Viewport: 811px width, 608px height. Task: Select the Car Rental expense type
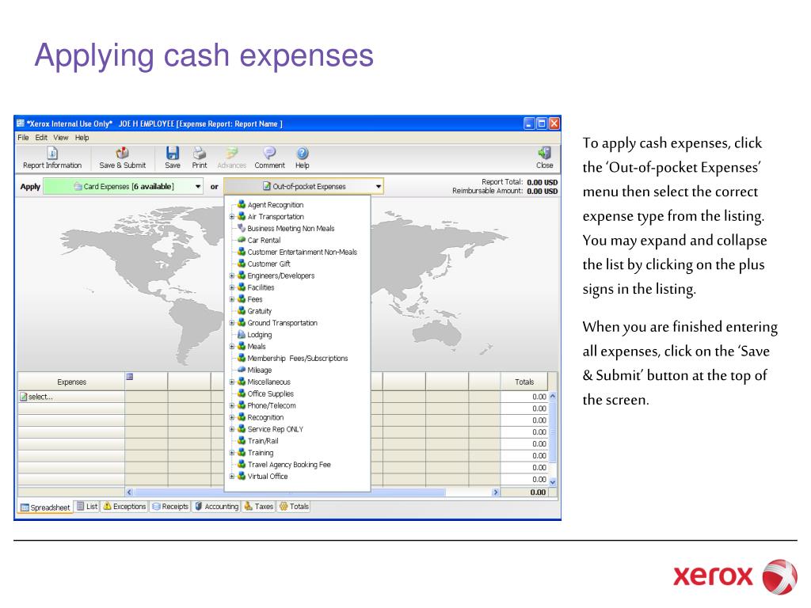[x=264, y=241]
